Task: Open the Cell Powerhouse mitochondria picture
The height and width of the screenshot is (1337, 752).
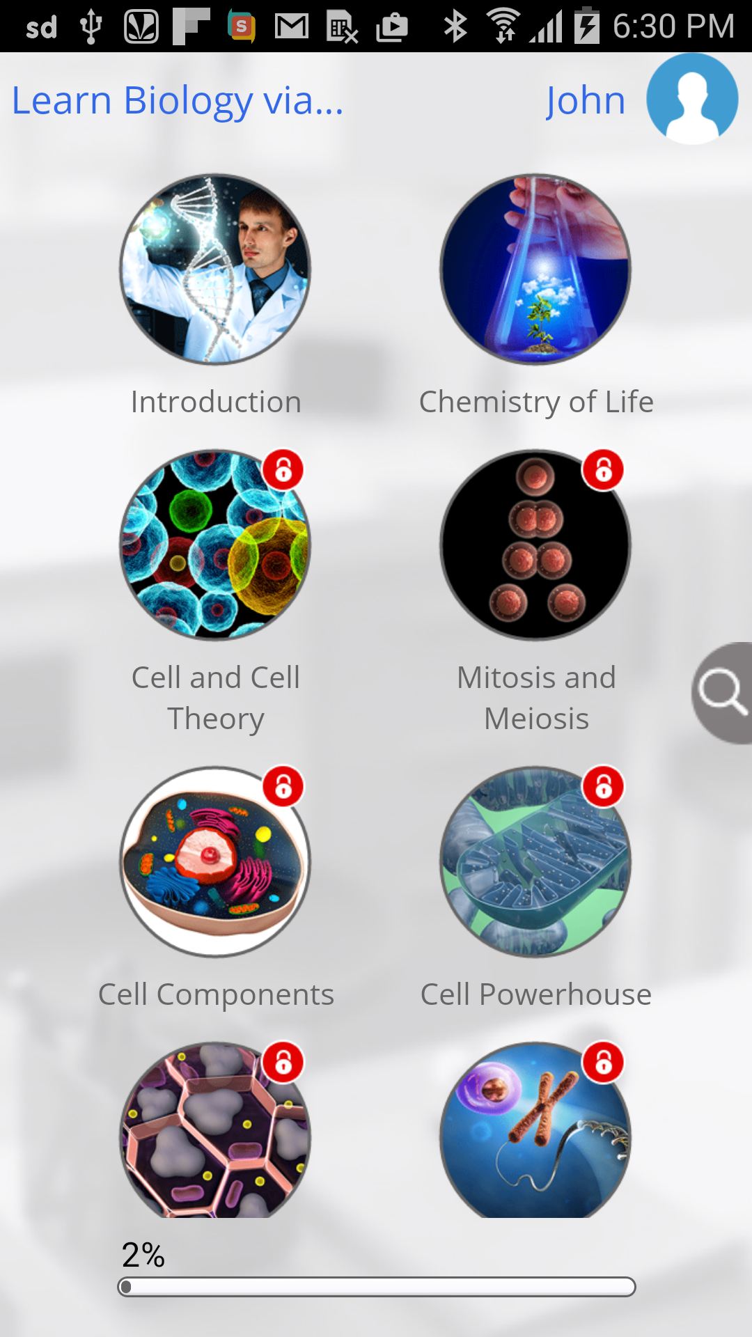Action: 535,862
